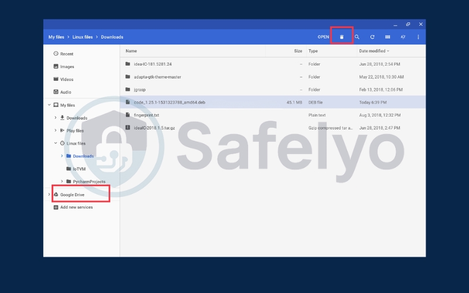Screen dimensions: 469x293
Task: Restore down the Files window
Action: (408, 24)
